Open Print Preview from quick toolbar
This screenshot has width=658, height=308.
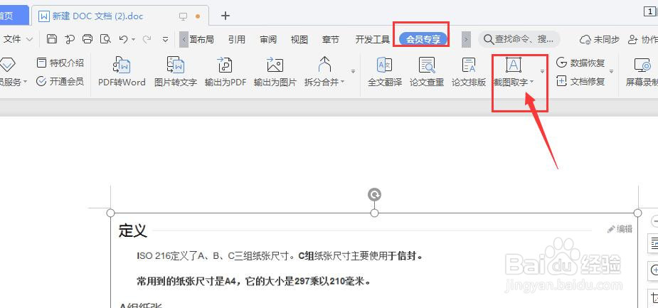point(105,39)
